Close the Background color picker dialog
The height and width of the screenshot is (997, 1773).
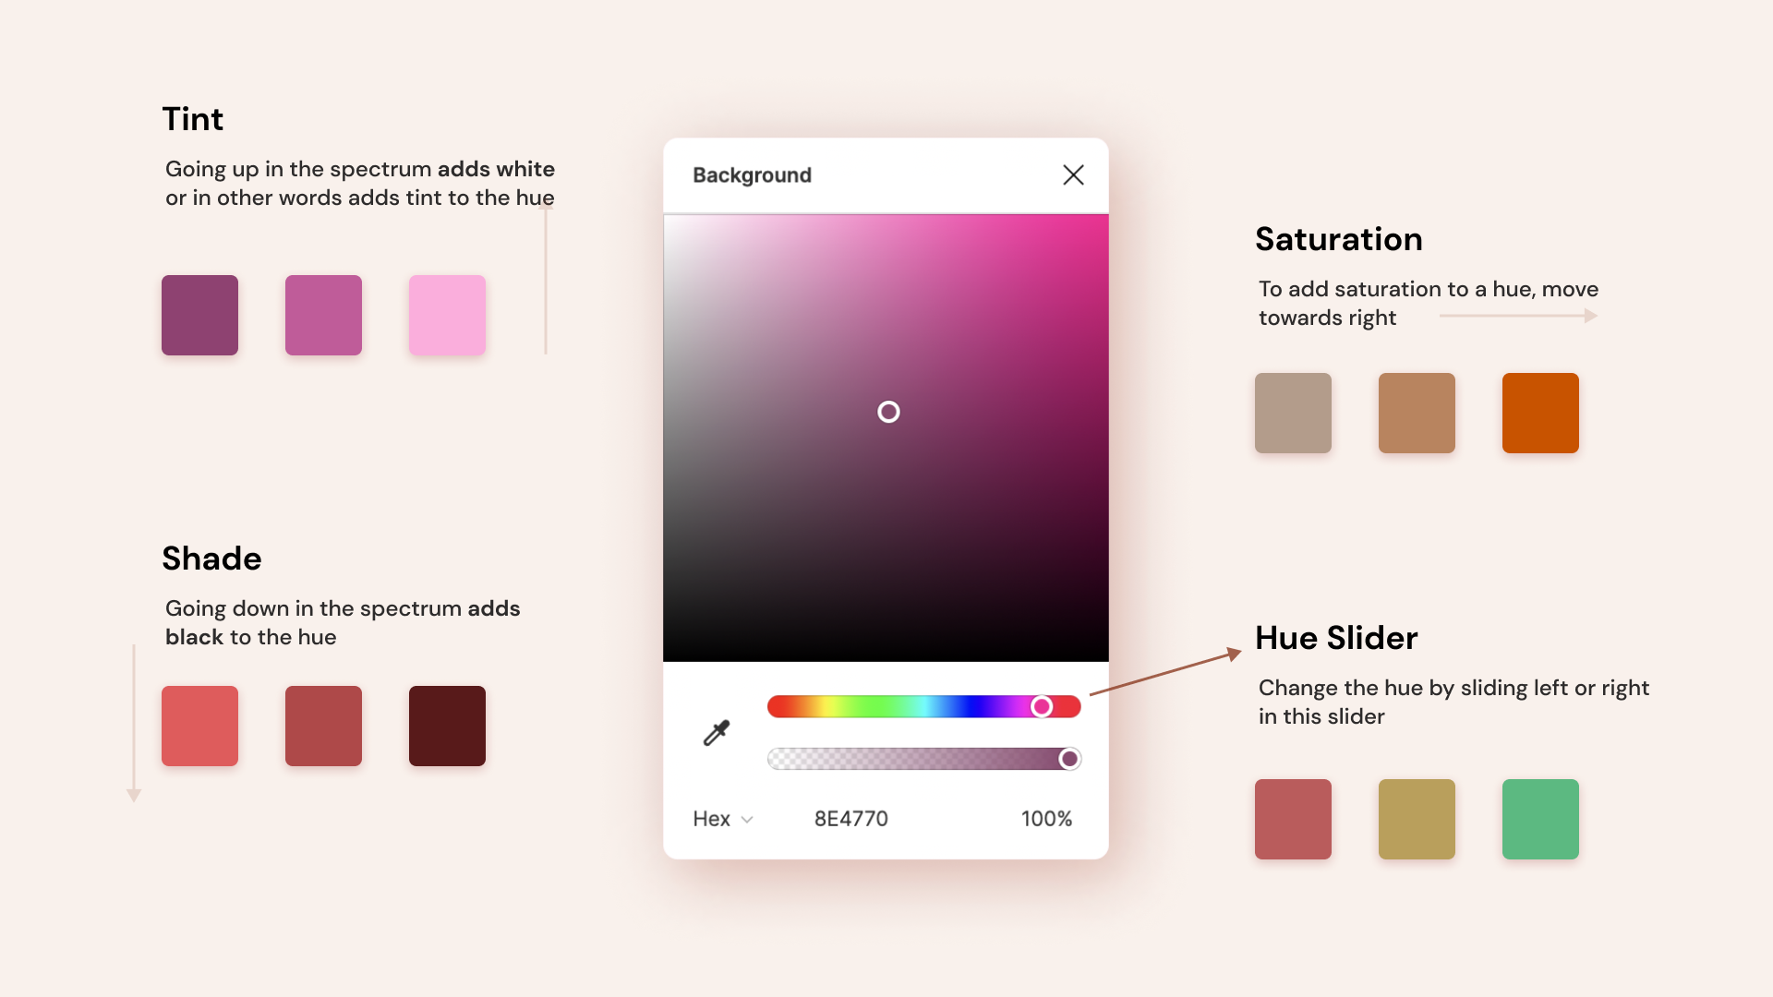point(1073,175)
